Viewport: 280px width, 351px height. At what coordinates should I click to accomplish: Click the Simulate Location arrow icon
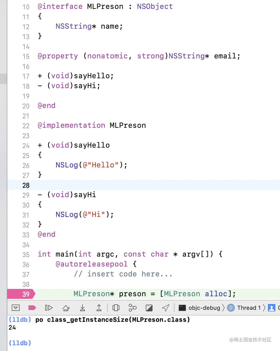pos(166,308)
